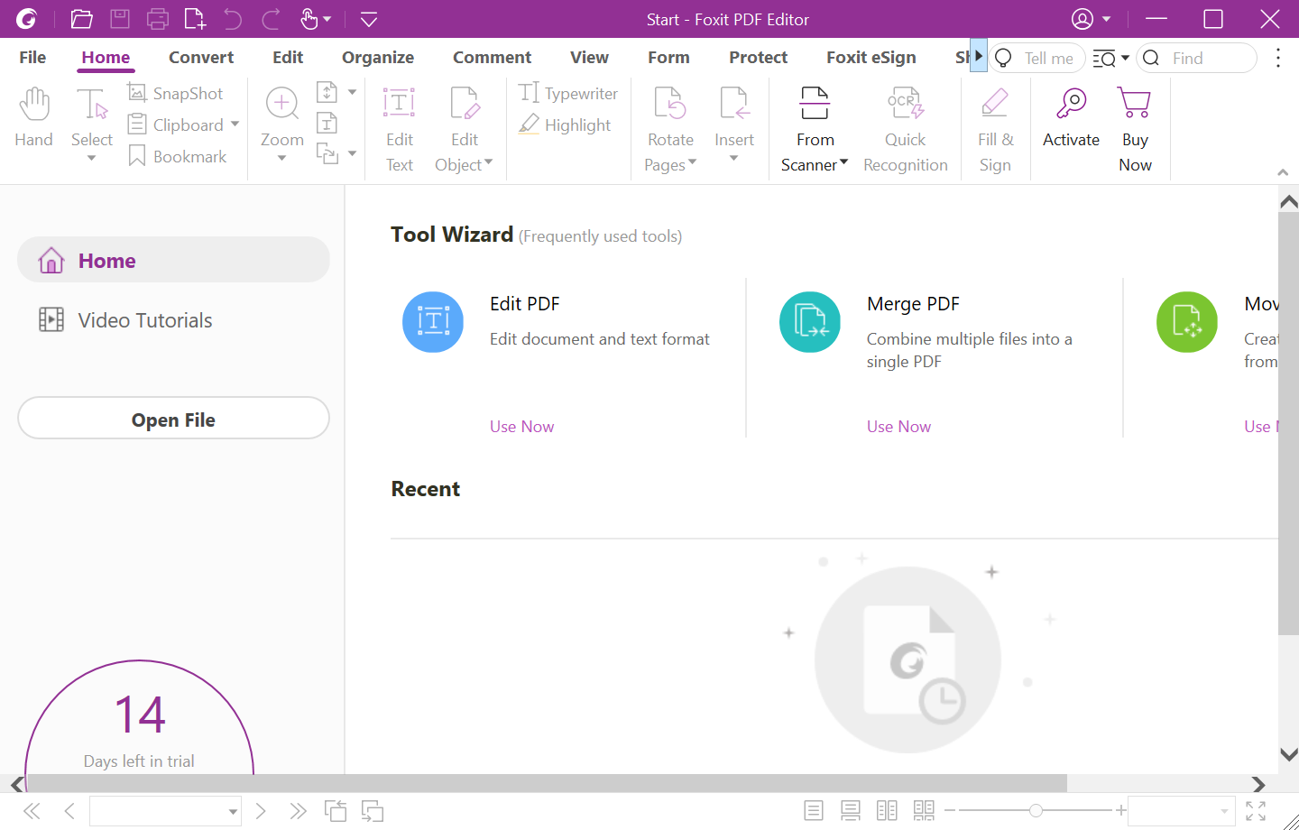Create new blank PDF icon
The image size is (1299, 830).
tap(195, 19)
